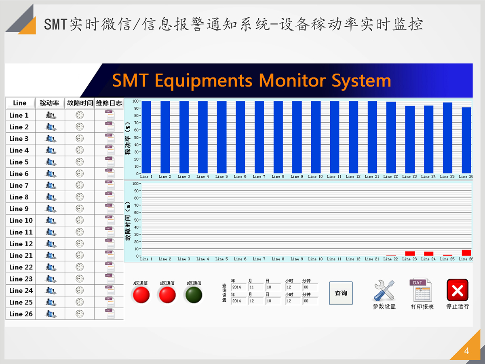Open Line 21 维修日志 file icon

pyautogui.click(x=109, y=256)
